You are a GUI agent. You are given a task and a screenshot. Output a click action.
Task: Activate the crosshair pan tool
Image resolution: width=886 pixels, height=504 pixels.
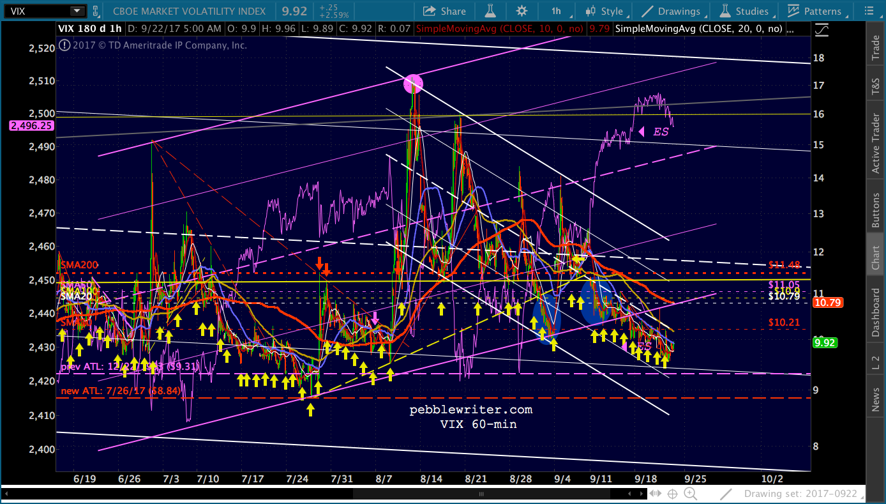coord(672,494)
